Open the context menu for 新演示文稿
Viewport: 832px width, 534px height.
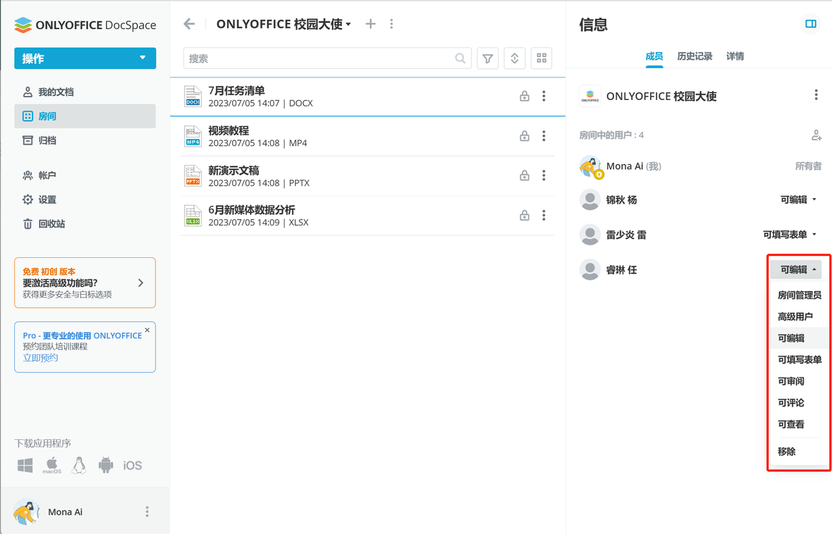(544, 176)
